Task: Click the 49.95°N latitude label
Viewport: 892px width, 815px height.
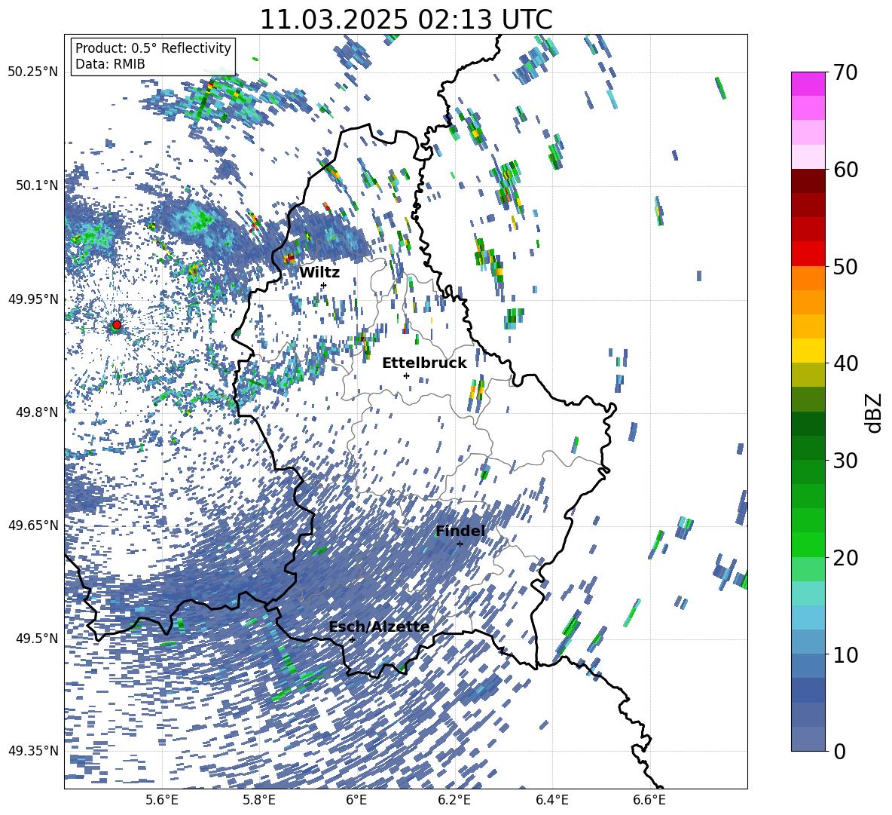Action: click(33, 299)
